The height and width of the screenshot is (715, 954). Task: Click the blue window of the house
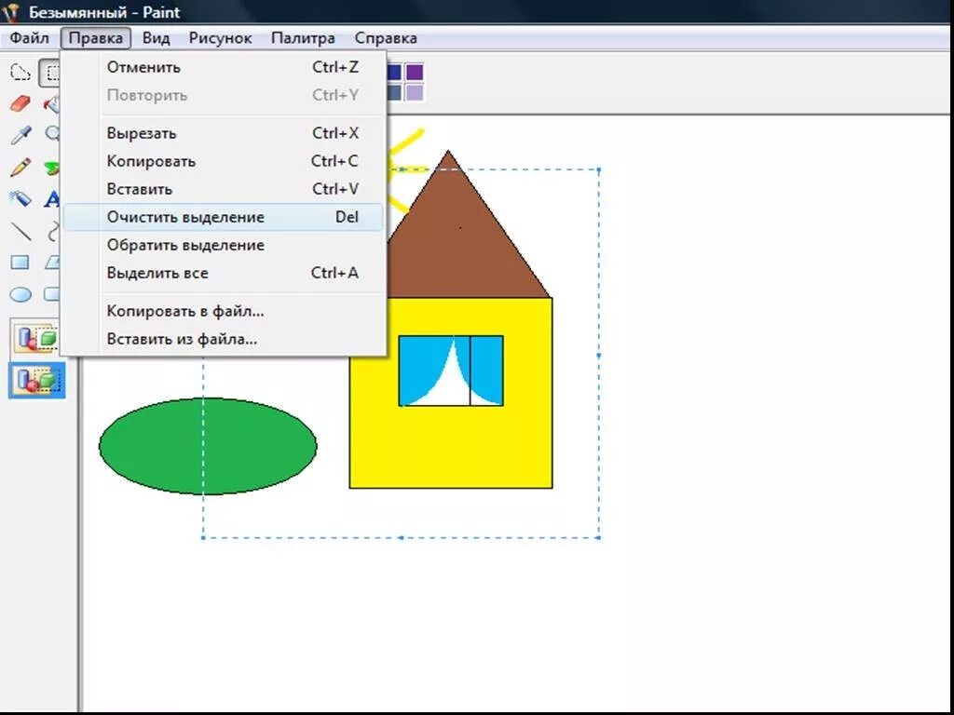point(451,371)
